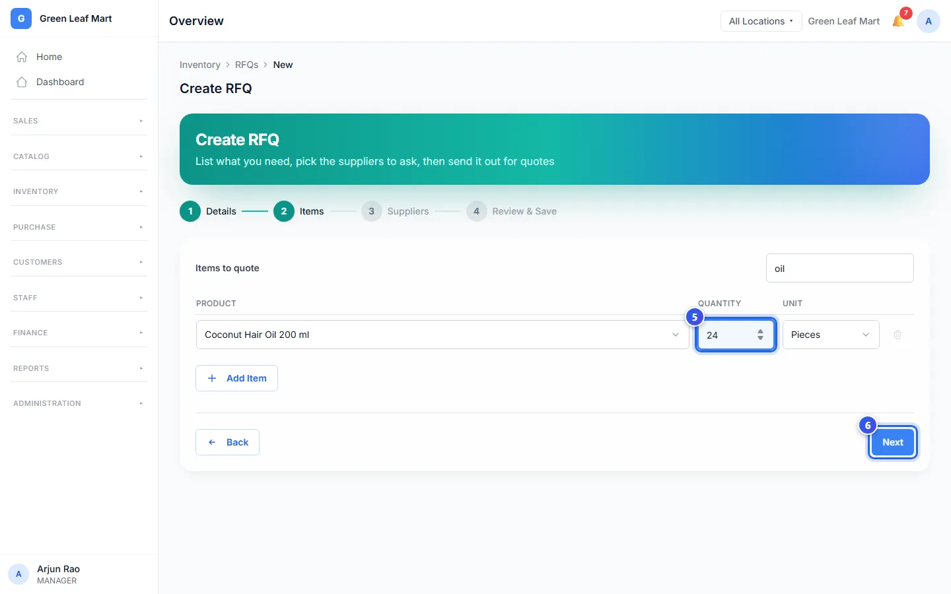Open user avatar menu top right
Viewport: 951px width, 594px height.
(x=929, y=21)
